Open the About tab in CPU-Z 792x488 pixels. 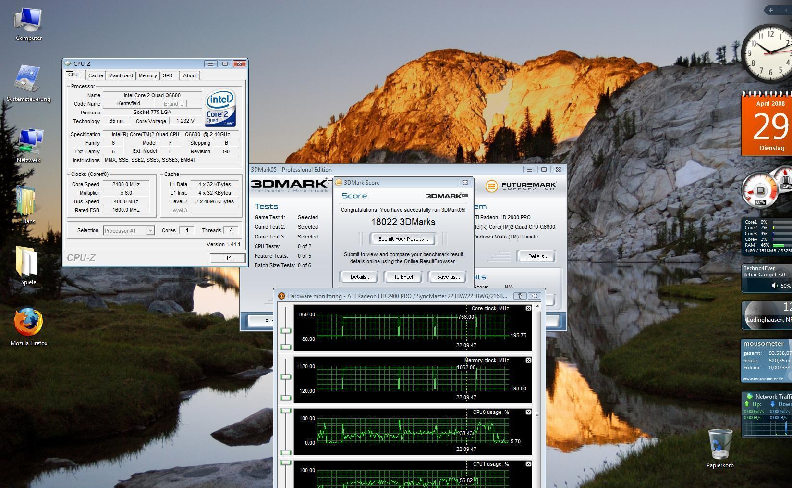190,75
